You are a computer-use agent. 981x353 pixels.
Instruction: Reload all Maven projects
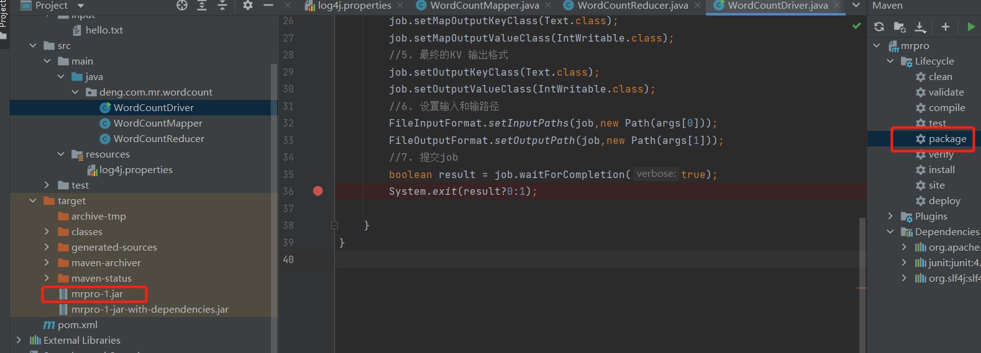point(879,27)
